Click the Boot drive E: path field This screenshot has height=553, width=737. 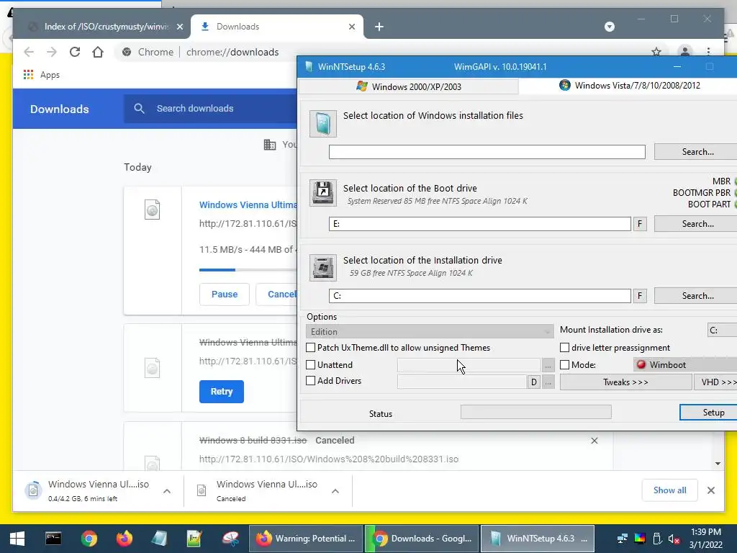(x=480, y=224)
